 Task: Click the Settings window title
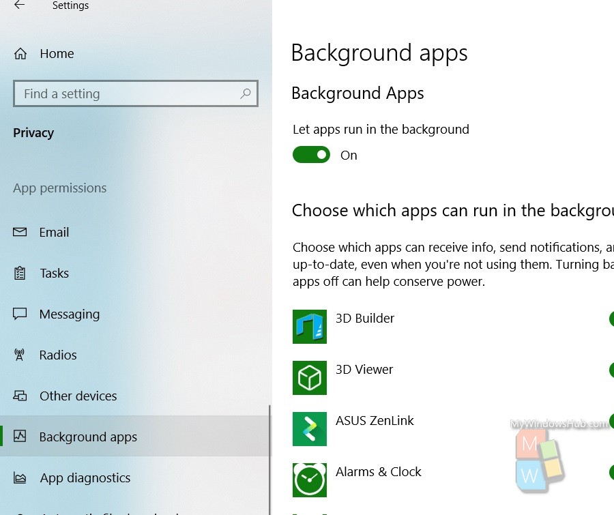coord(70,5)
